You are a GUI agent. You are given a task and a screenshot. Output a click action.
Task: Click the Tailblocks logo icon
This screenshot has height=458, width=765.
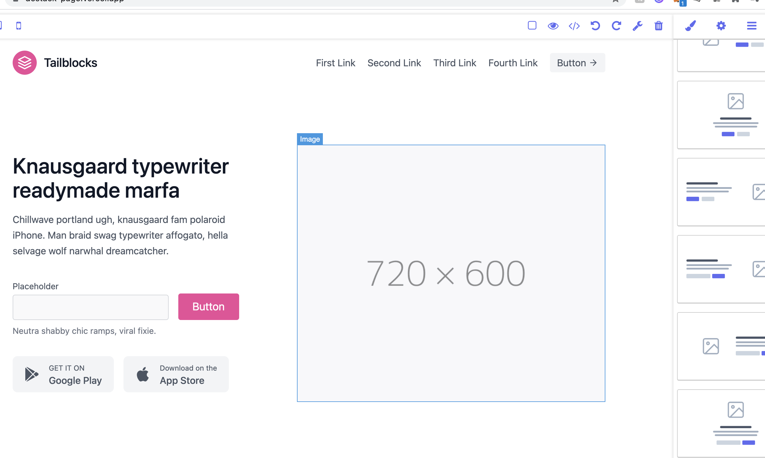25,63
